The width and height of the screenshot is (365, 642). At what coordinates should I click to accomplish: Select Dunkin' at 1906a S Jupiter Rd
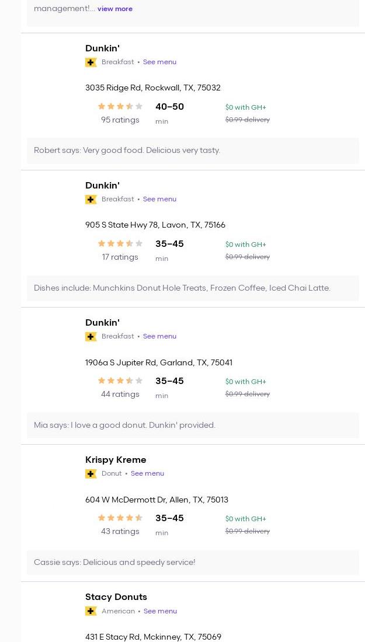click(102, 323)
